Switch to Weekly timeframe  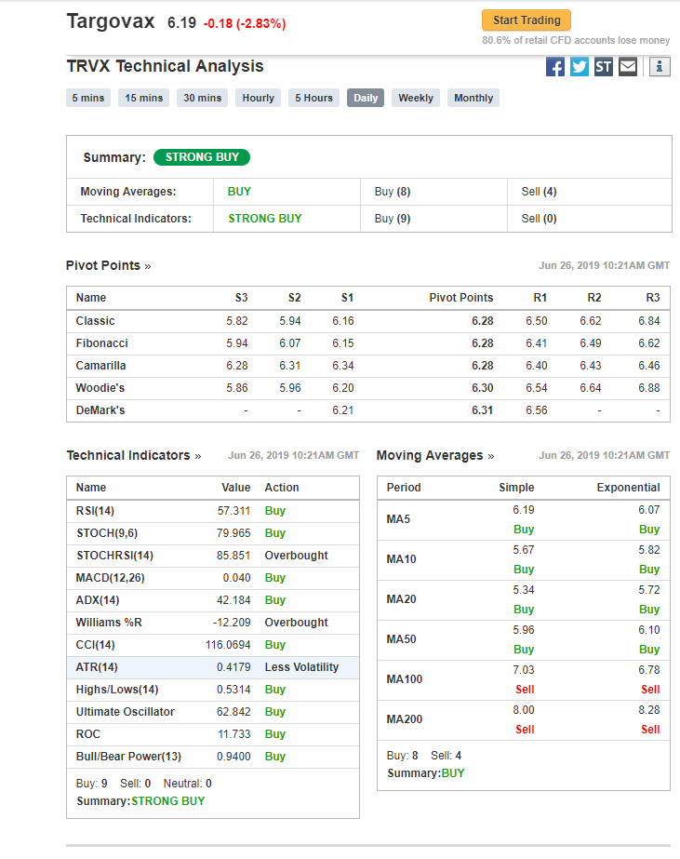(x=416, y=98)
